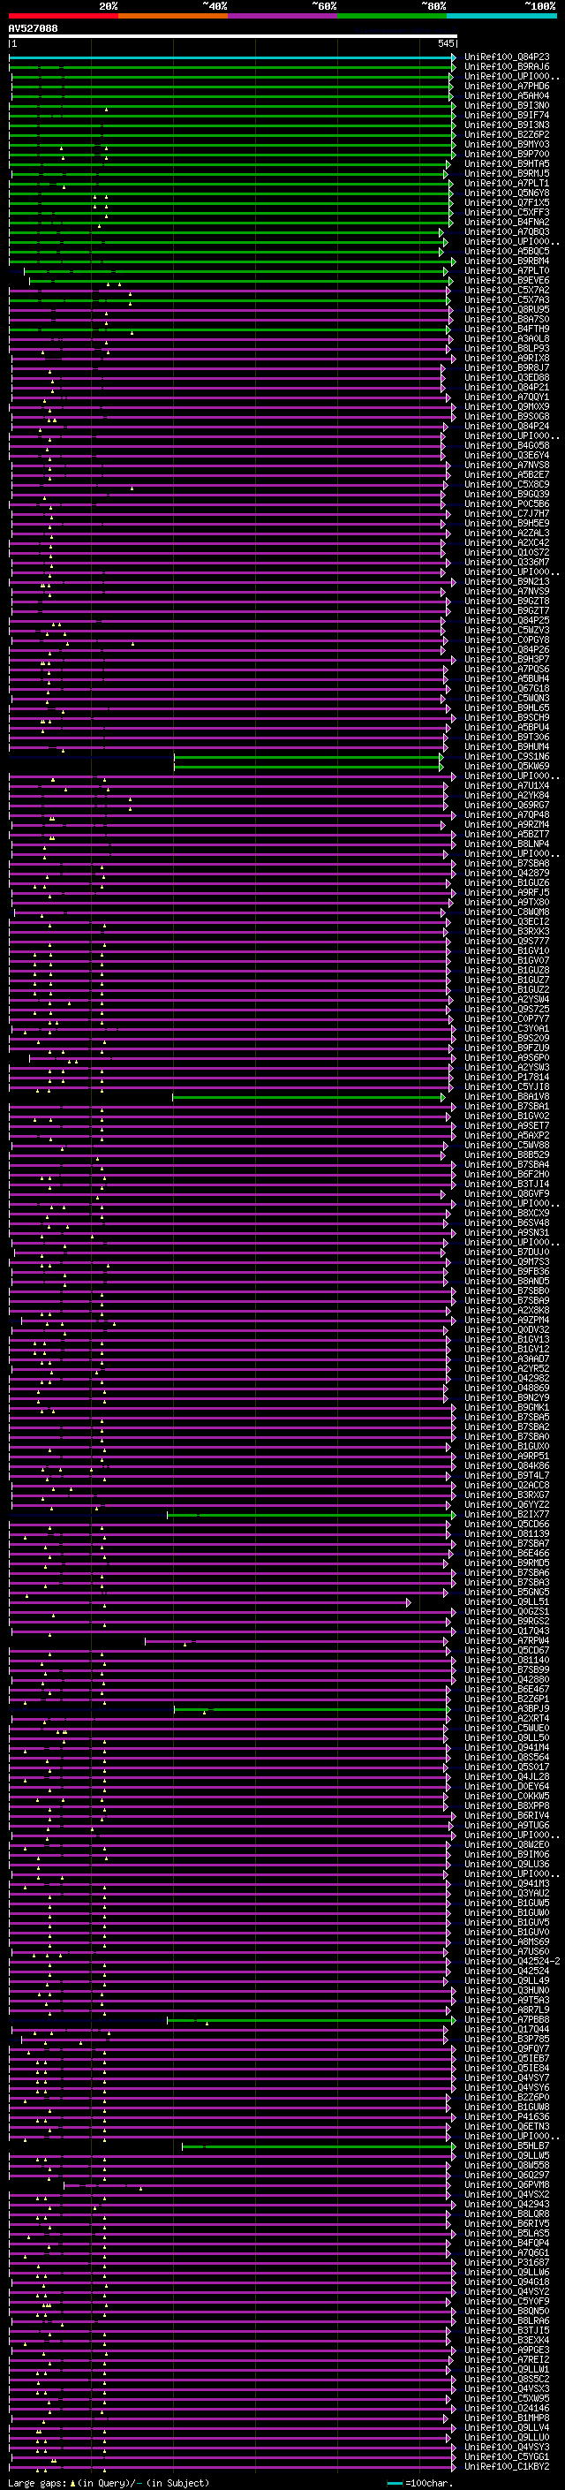Image resolution: width=565 pixels, height=2490 pixels.
Task: Open the UniRef100_P17814 hit
Action: 507,1077
